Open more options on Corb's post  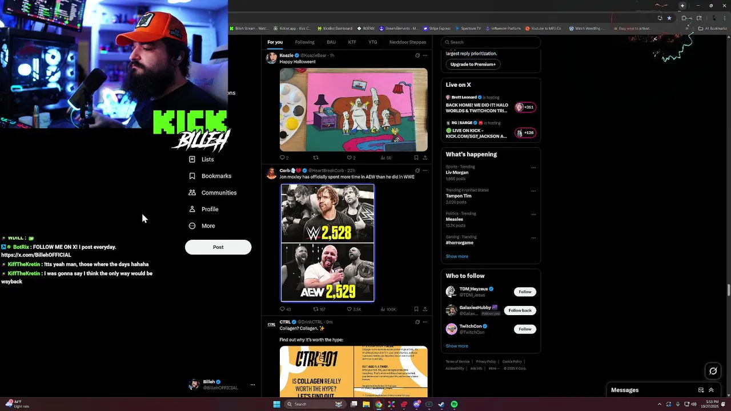click(425, 170)
